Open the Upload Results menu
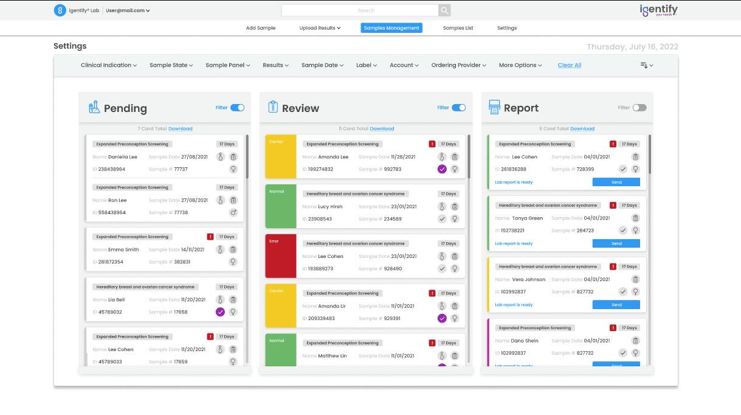Image resolution: width=741 pixels, height=415 pixels. (320, 28)
